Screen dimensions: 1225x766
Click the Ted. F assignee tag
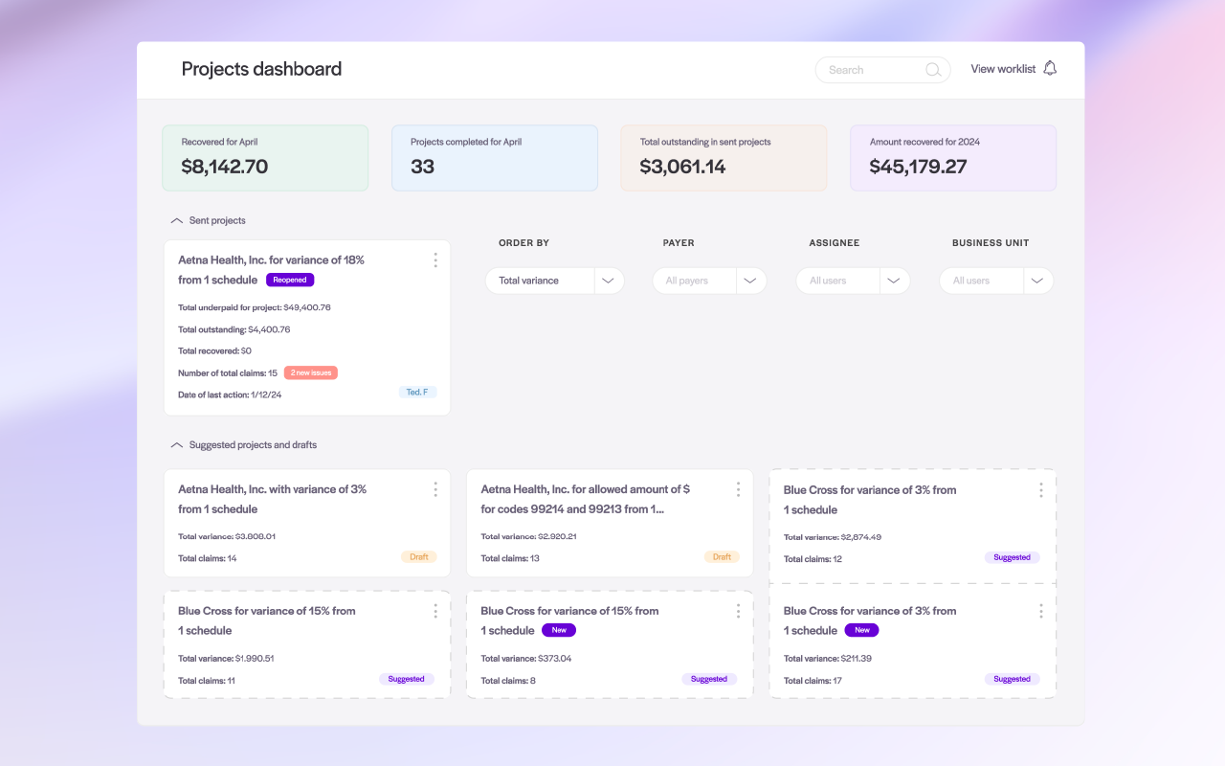point(417,393)
